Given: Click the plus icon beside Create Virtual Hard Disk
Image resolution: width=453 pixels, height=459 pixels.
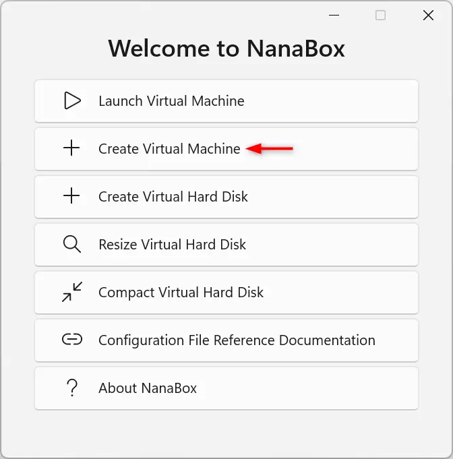Looking at the screenshot, I should [71, 196].
